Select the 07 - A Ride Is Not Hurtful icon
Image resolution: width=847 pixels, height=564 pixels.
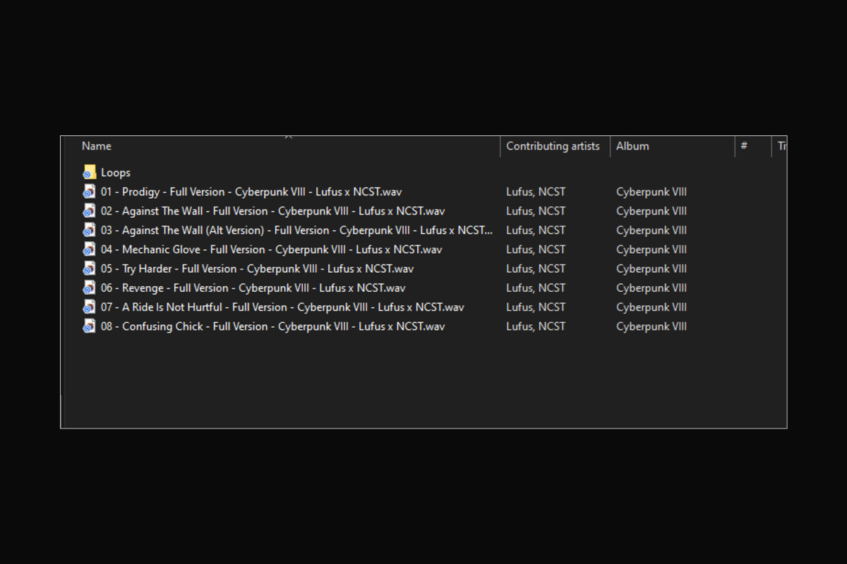(x=89, y=307)
